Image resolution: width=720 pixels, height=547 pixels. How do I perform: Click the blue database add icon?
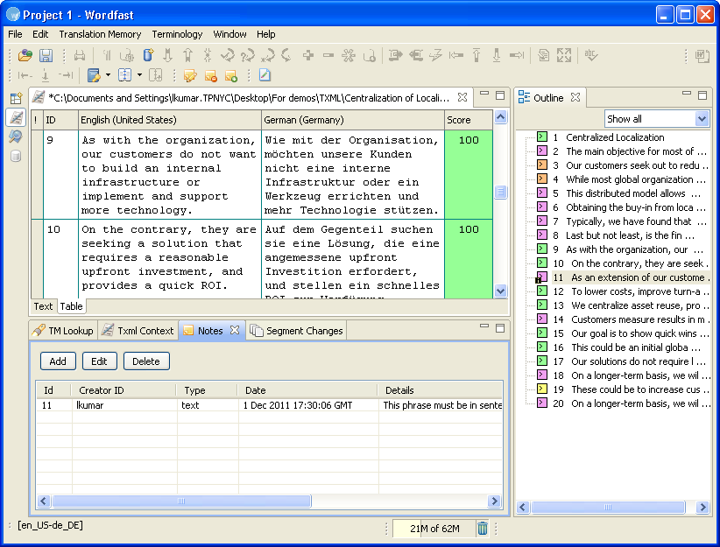(x=148, y=55)
